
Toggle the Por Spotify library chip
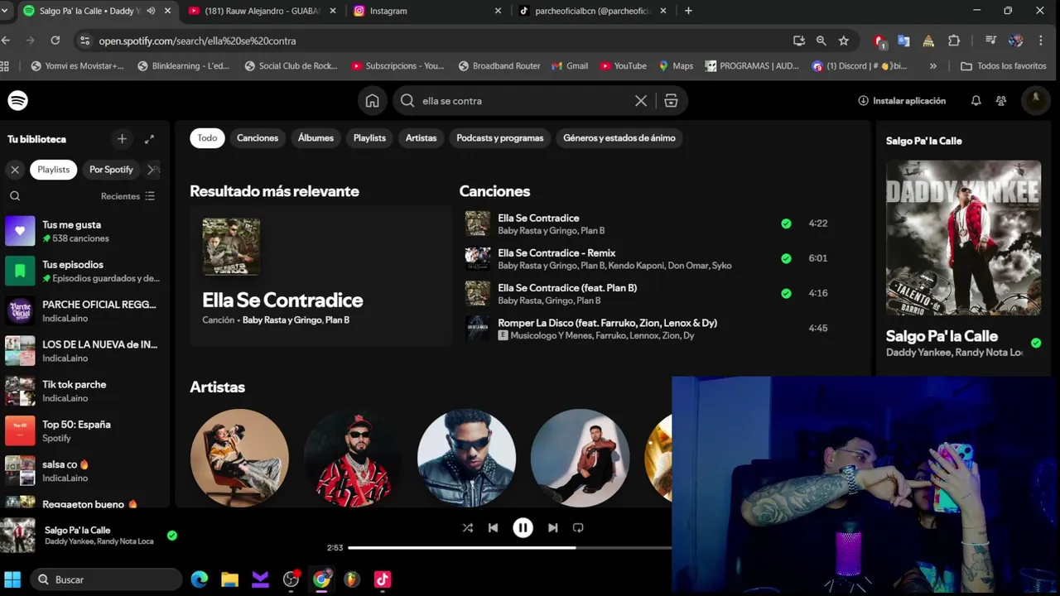click(111, 170)
